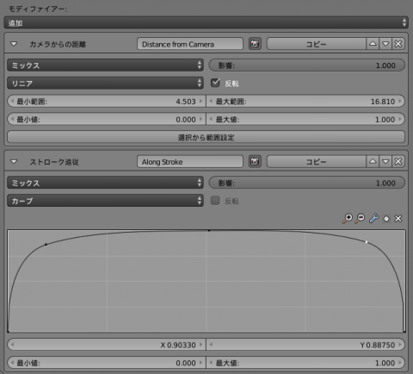Move Distance from Camera modifier up
The image size is (413, 374).
[x=373, y=44]
